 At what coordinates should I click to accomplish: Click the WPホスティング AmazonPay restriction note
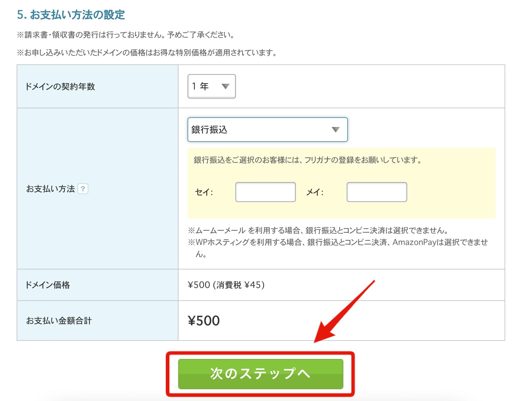[338, 248]
